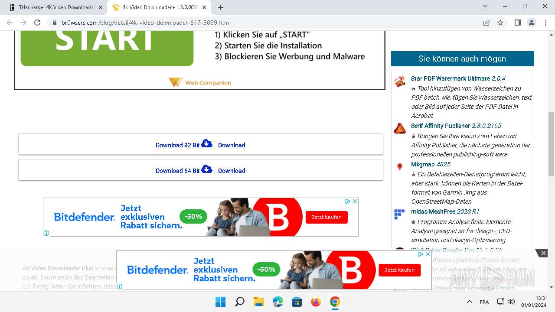Bookmark this page with the star icon
The width and height of the screenshot is (555, 312).
pos(500,23)
